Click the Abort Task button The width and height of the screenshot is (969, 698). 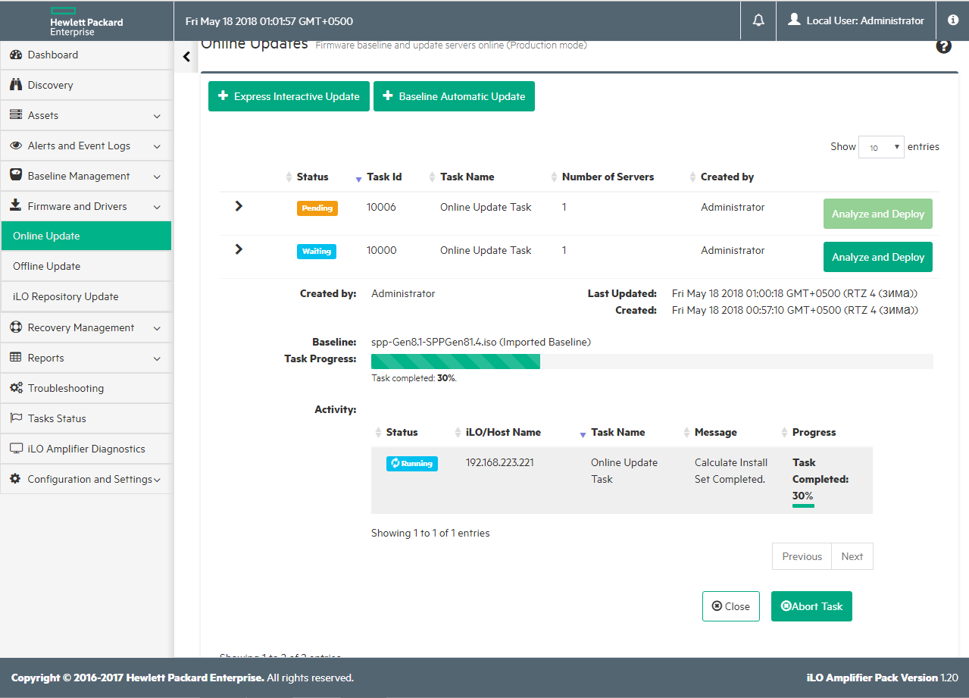(x=811, y=606)
